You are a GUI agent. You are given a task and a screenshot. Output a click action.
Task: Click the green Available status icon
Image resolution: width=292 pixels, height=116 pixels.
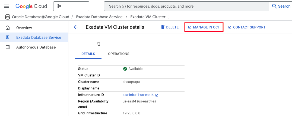pyautogui.click(x=125, y=69)
